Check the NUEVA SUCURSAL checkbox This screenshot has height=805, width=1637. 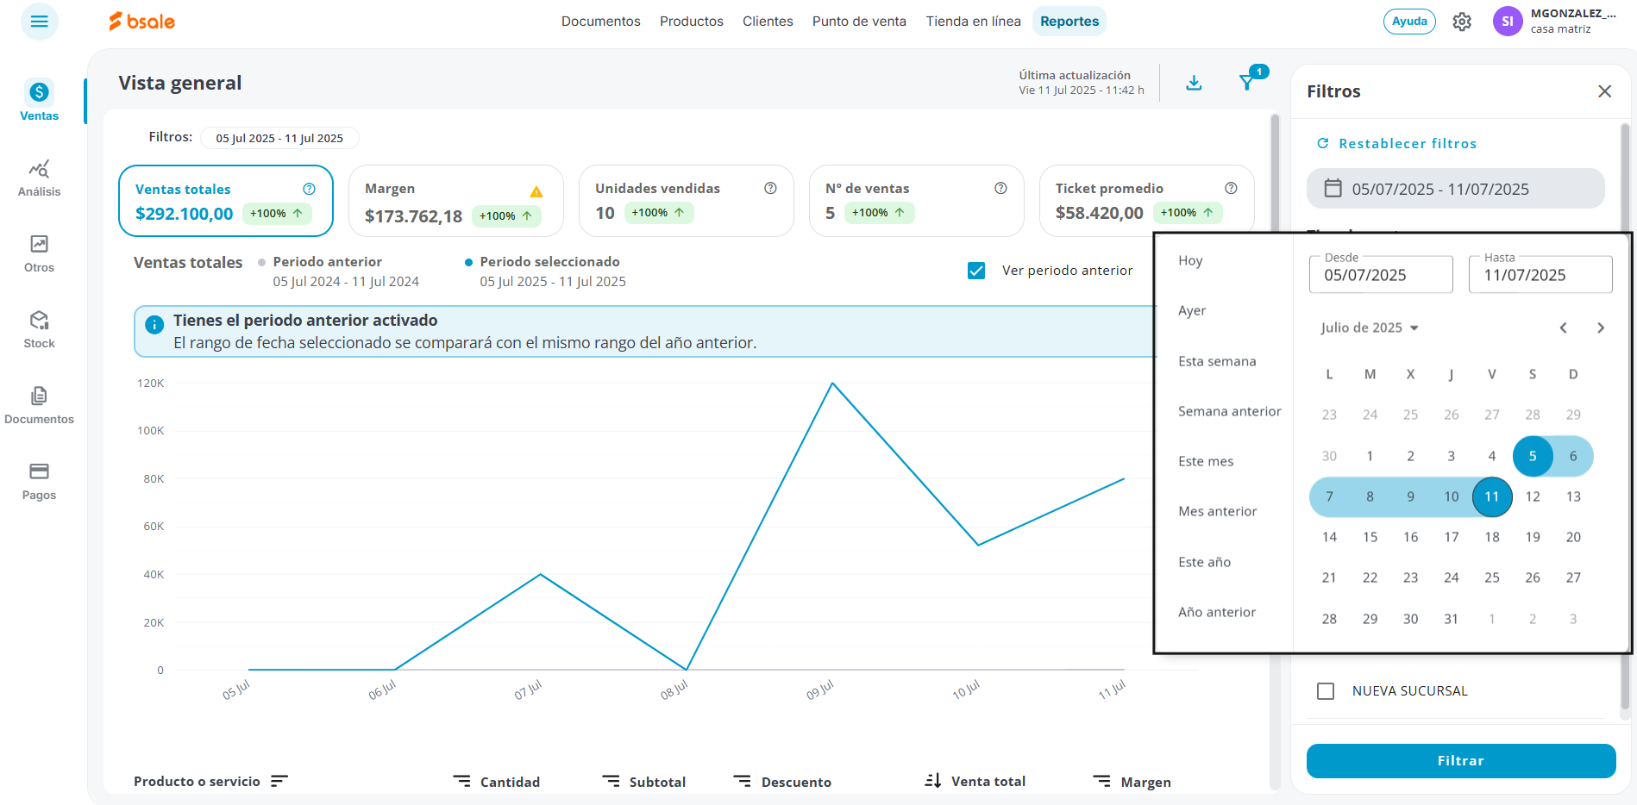tap(1326, 691)
